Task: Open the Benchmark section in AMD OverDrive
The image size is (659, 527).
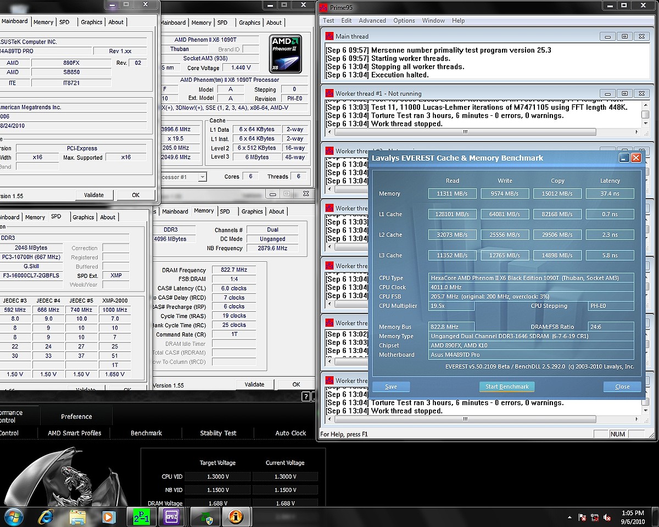Action: [x=146, y=433]
